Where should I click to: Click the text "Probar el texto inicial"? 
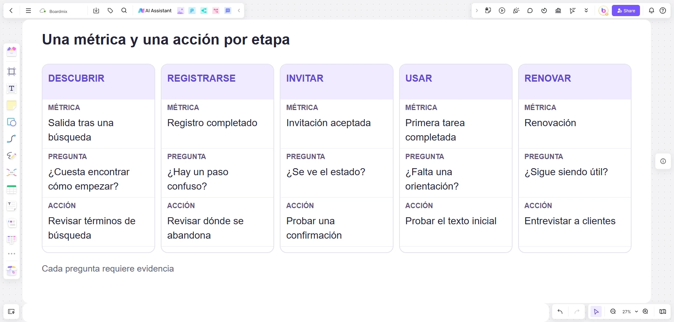(x=451, y=221)
